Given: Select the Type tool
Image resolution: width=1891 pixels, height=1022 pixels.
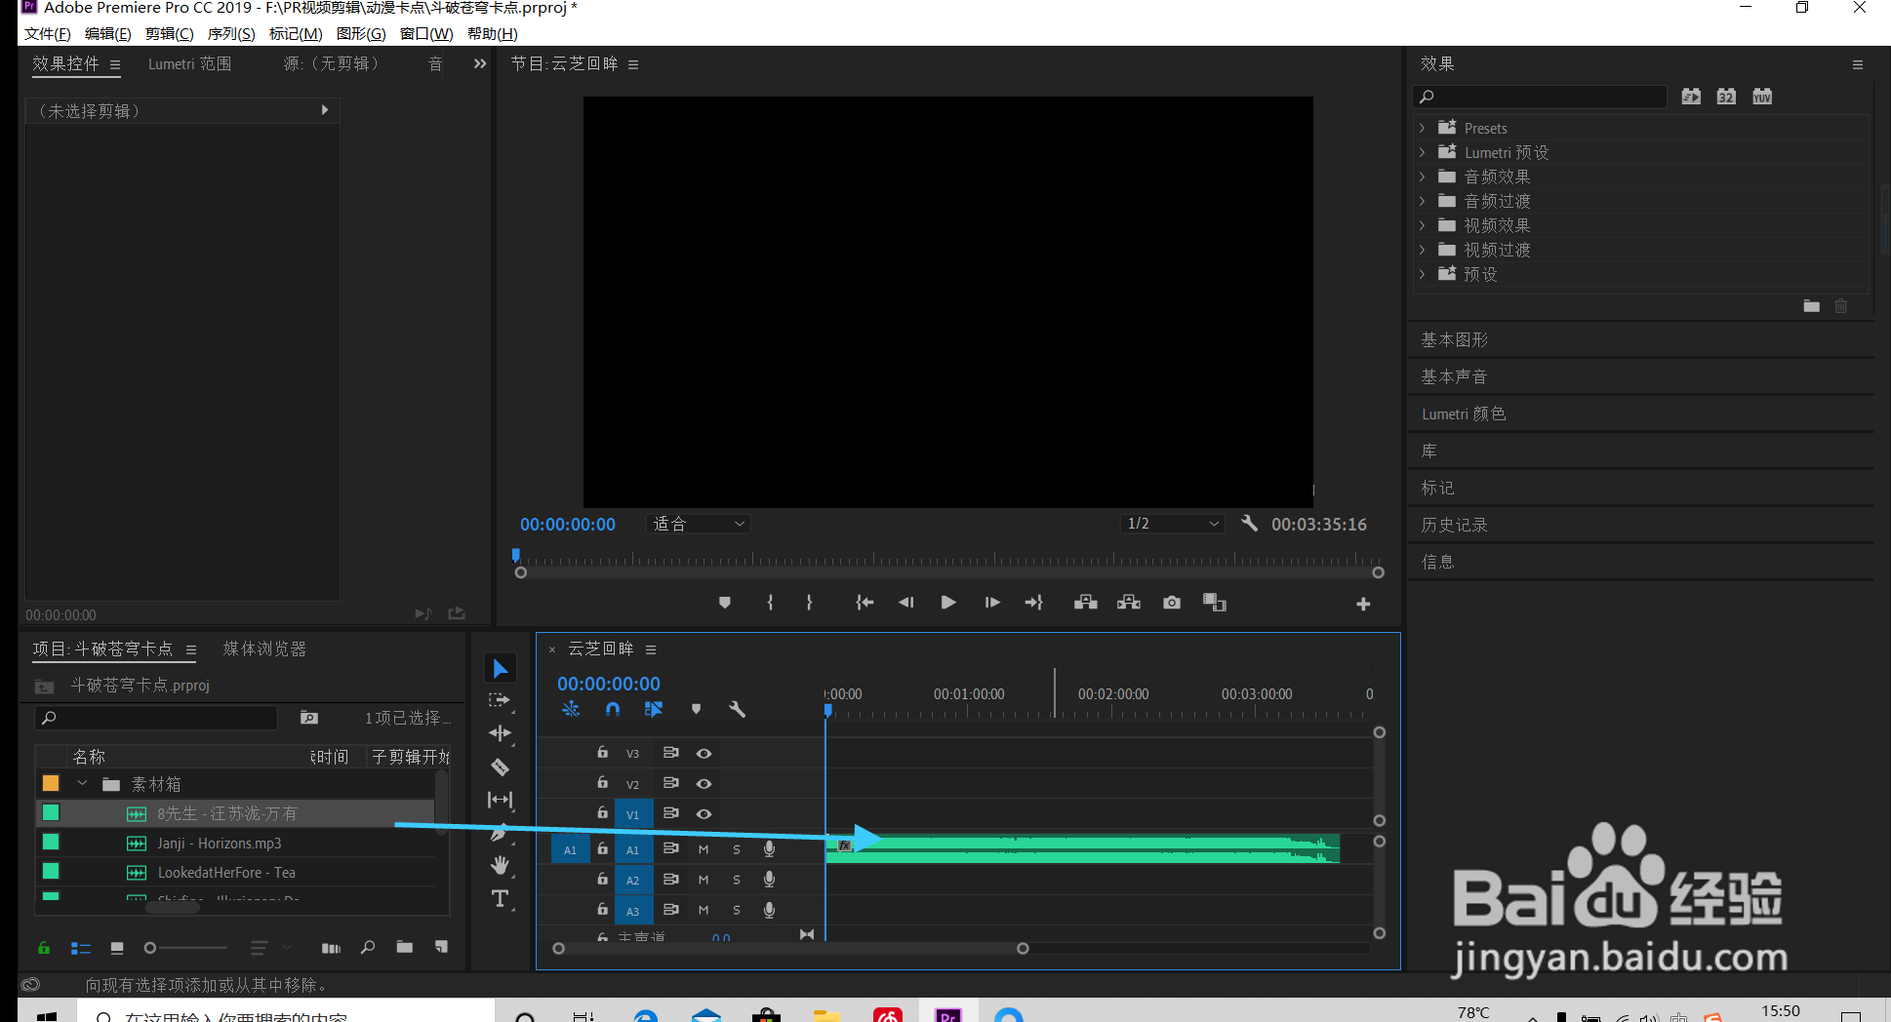Looking at the screenshot, I should tap(500, 898).
